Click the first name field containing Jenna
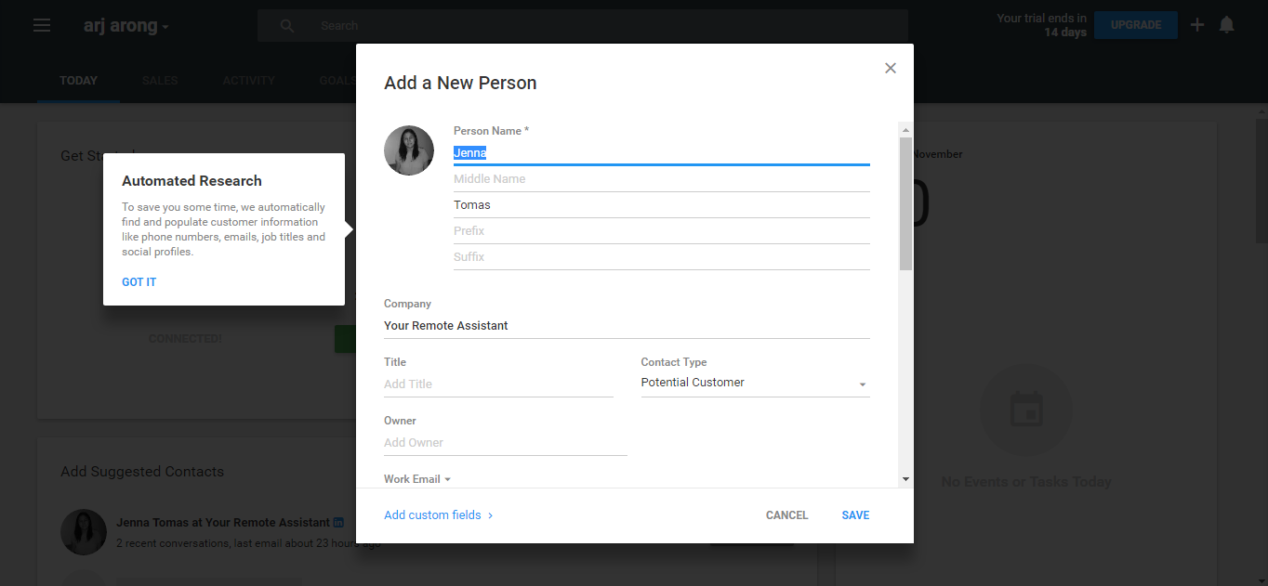The width and height of the screenshot is (1268, 586). click(662, 153)
